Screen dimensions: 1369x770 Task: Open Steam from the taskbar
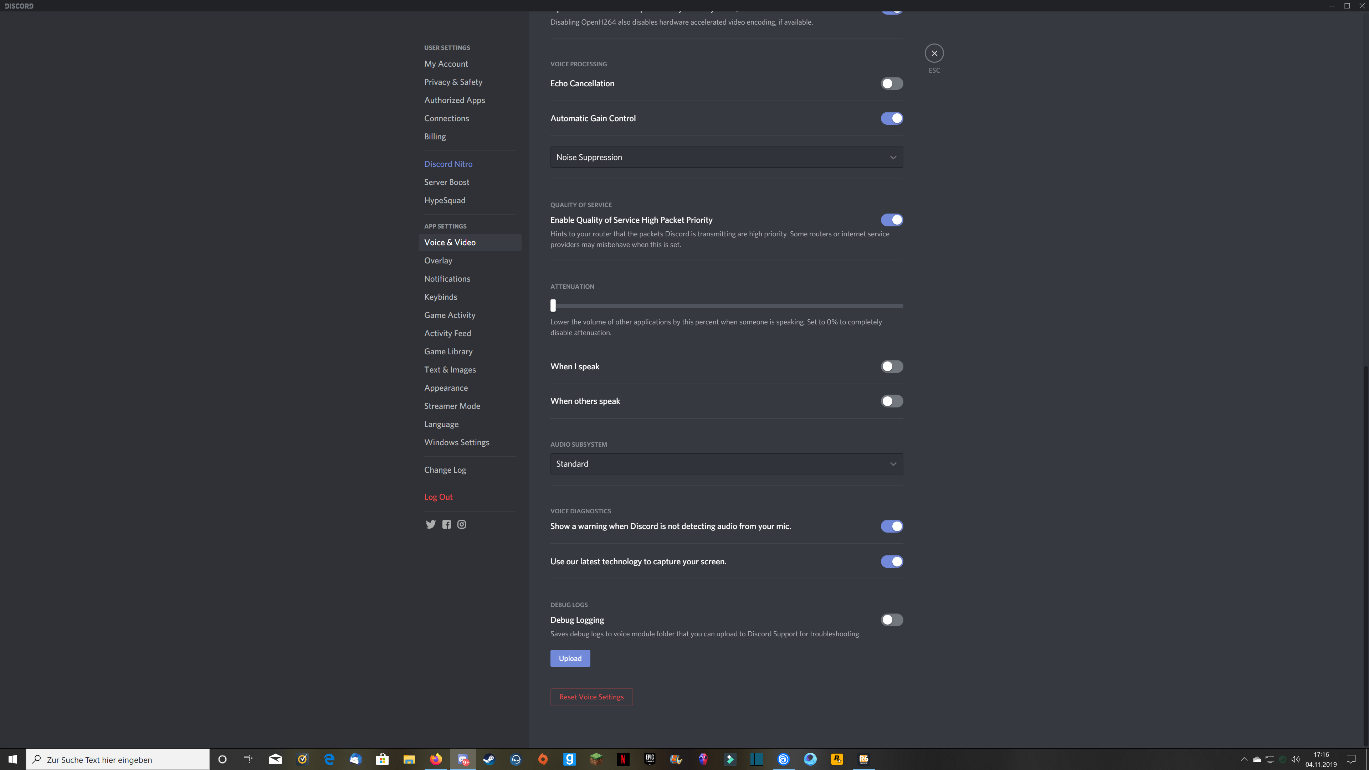[489, 759]
